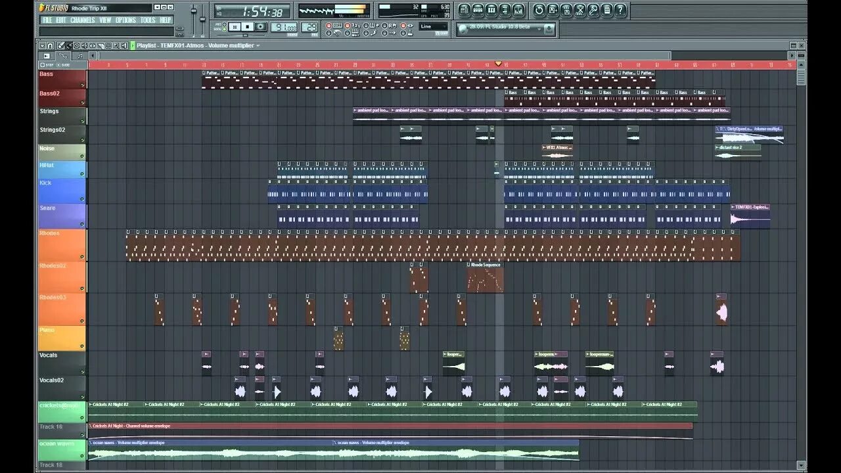The width and height of the screenshot is (841, 473).
Task: Mute the Piano track using its dot
Action: (83, 348)
